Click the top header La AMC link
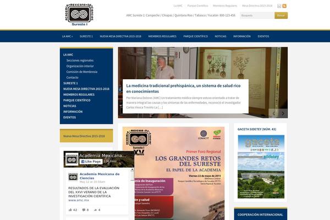This screenshot has width=330, height=220. click(x=178, y=5)
